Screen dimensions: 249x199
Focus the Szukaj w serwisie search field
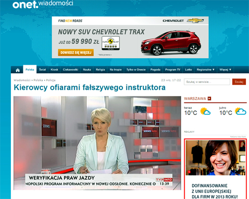[207, 82]
